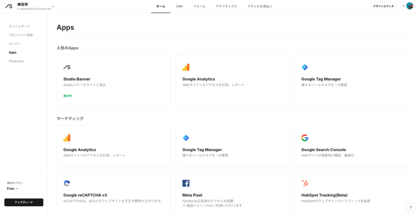Open the user avatar menu
The image size is (418, 215).
pyautogui.click(x=410, y=6)
